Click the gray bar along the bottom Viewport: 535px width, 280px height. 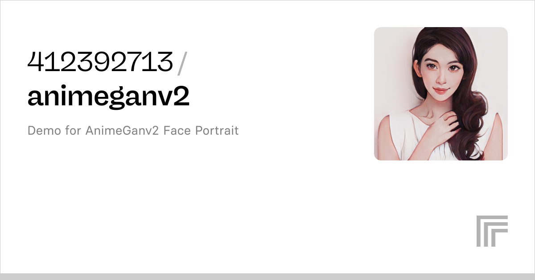pyautogui.click(x=267, y=276)
